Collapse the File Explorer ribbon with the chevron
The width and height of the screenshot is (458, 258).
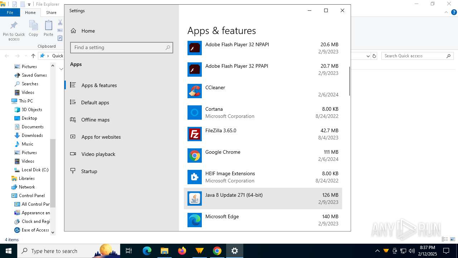click(446, 12)
